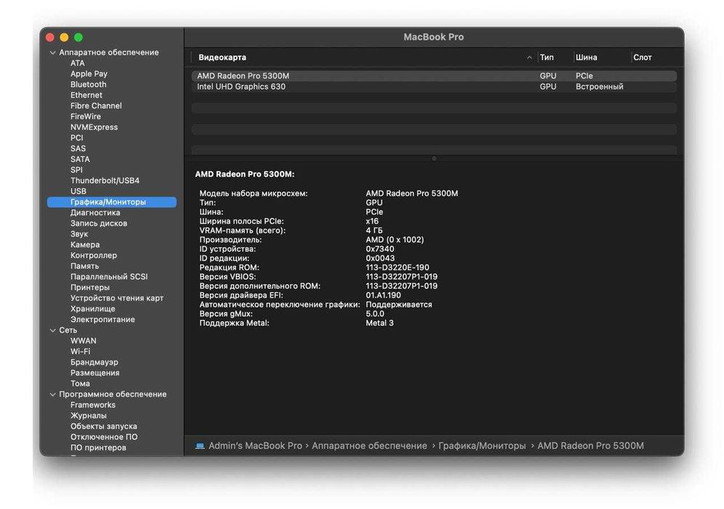Select ATA in the sidebar
This screenshot has height=509, width=724.
(x=78, y=63)
